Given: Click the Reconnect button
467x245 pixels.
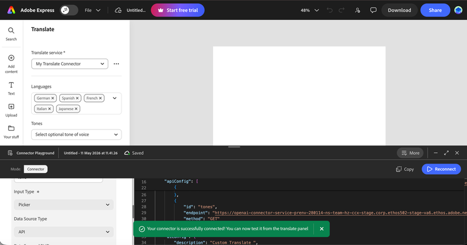Looking at the screenshot, I should pyautogui.click(x=441, y=169).
